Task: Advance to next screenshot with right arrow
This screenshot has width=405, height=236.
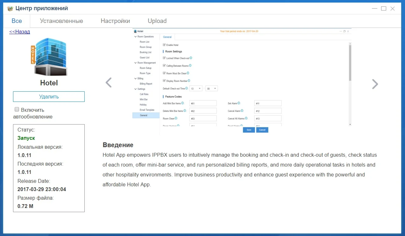Action: pyautogui.click(x=375, y=84)
